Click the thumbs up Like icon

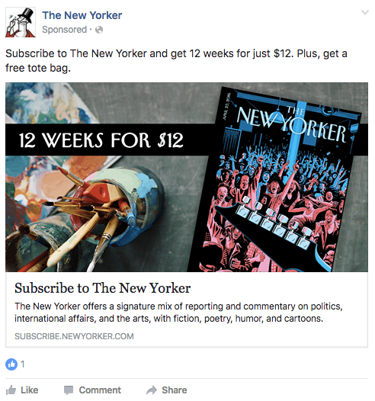click(x=11, y=390)
